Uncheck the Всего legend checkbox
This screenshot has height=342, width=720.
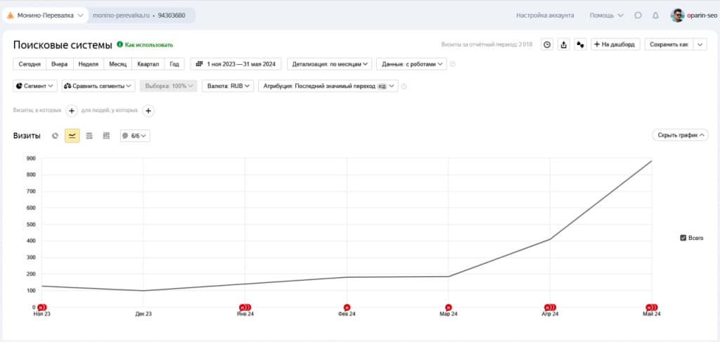(x=683, y=238)
